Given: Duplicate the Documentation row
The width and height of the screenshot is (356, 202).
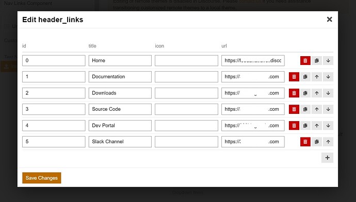Looking at the screenshot, I should pyautogui.click(x=305, y=77).
